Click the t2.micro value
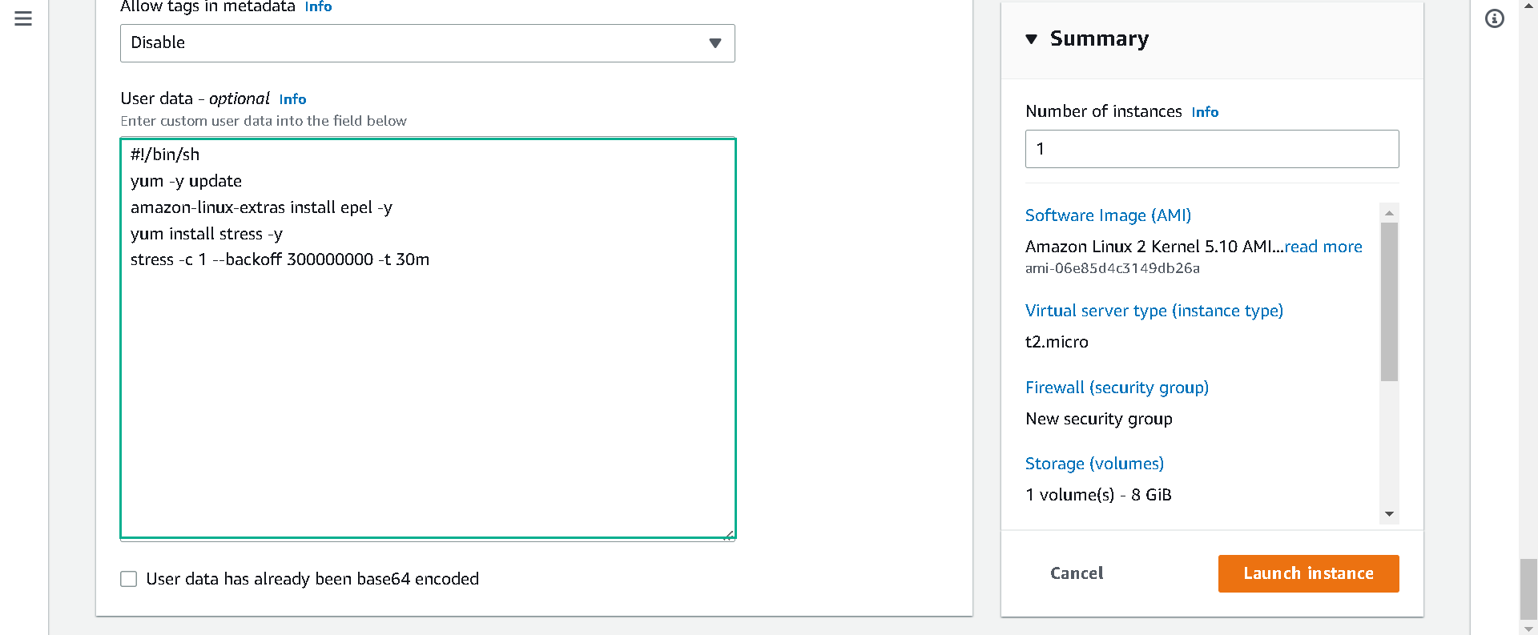The height and width of the screenshot is (635, 1538). (x=1057, y=342)
